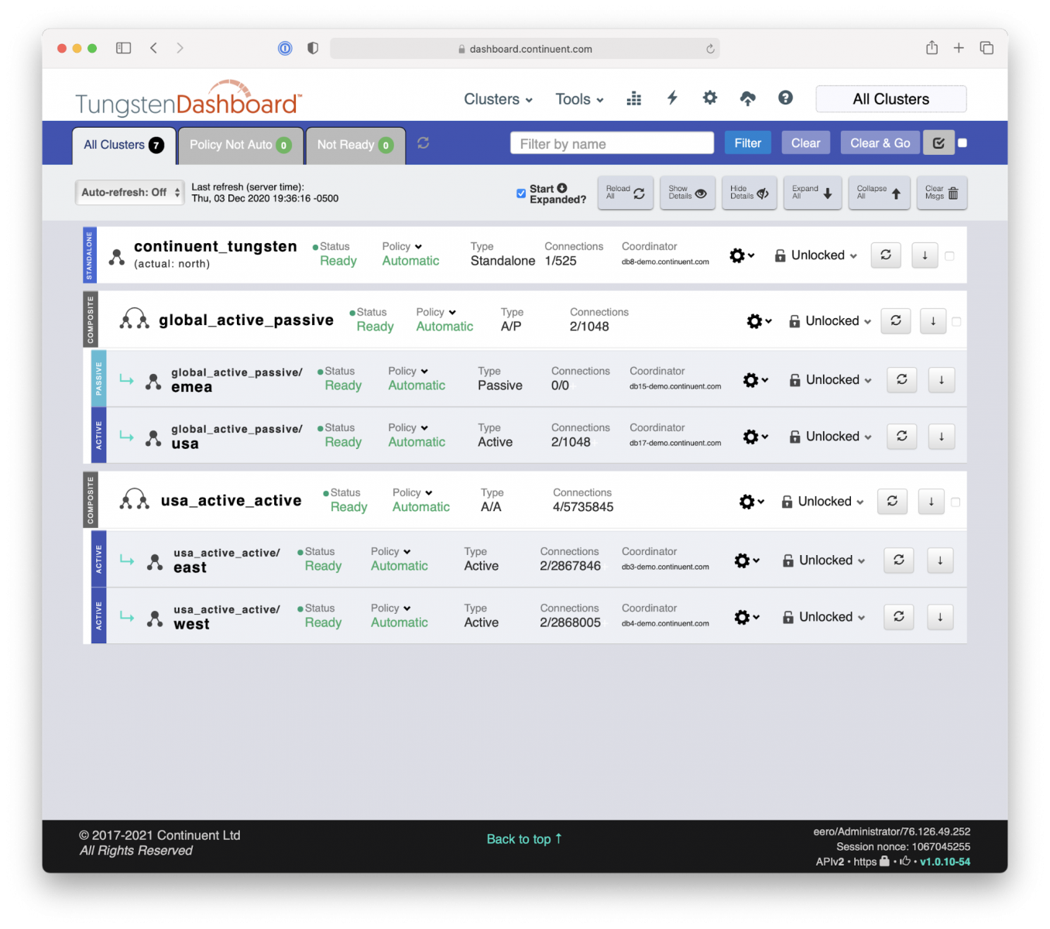The width and height of the screenshot is (1050, 929).
Task: Click the Reload All button
Action: (x=626, y=193)
